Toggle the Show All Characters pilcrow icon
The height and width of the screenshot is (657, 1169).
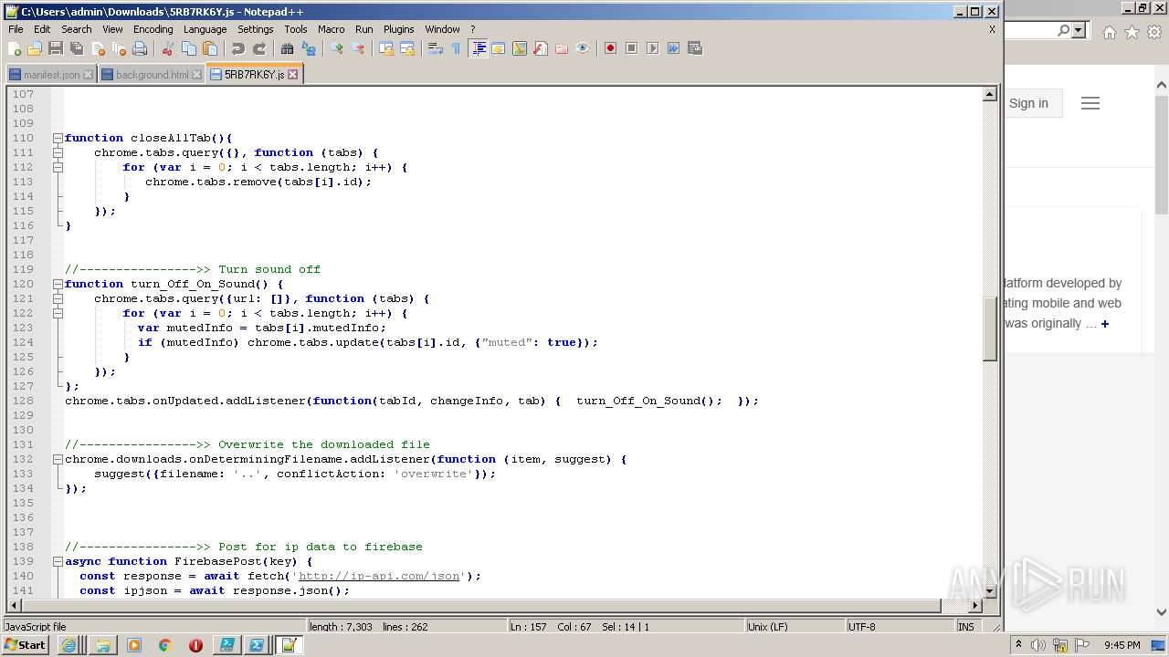coord(457,48)
